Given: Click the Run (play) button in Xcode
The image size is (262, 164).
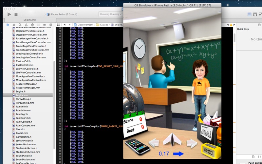Looking at the screenshot, I should pyautogui.click(x=9, y=14).
